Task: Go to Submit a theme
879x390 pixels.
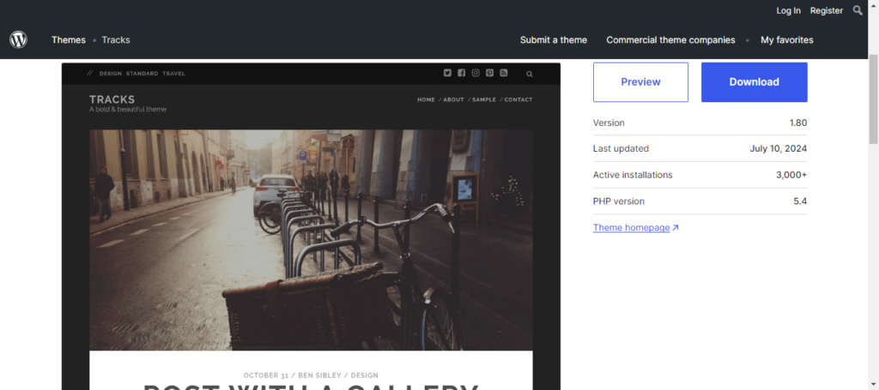Action: (x=554, y=39)
